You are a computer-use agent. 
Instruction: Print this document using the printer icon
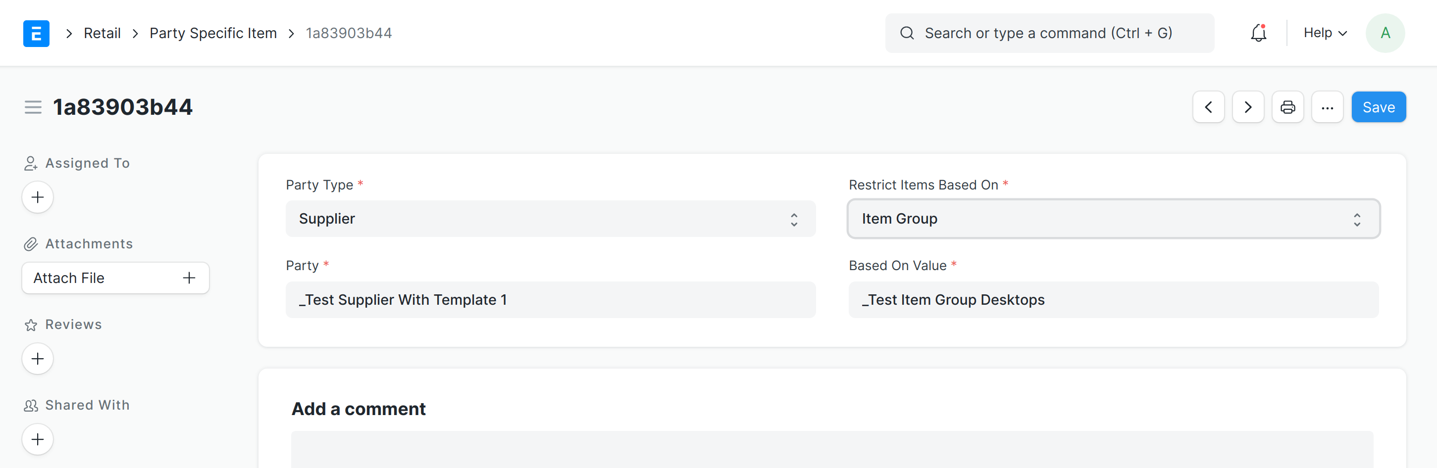(x=1287, y=107)
